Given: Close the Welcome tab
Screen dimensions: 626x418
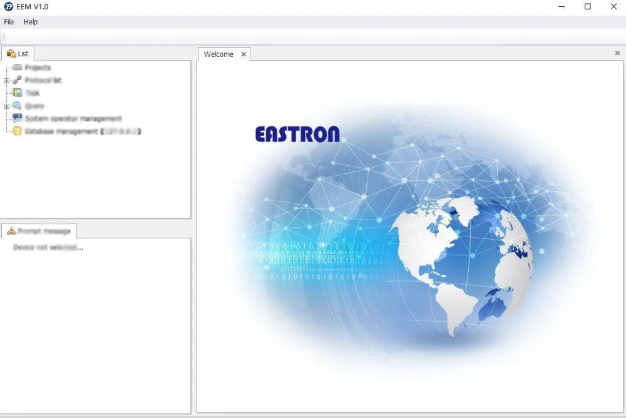Looking at the screenshot, I should [x=244, y=54].
